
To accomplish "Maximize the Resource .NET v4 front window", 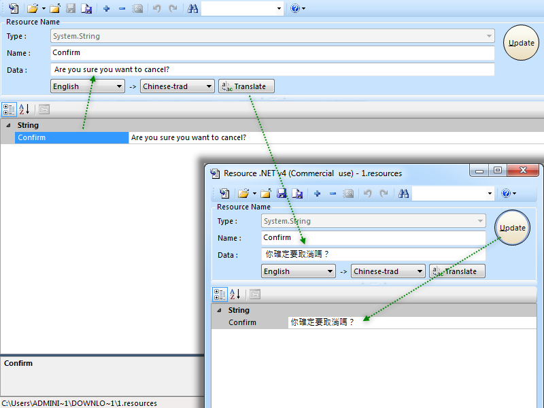I will [x=498, y=171].
